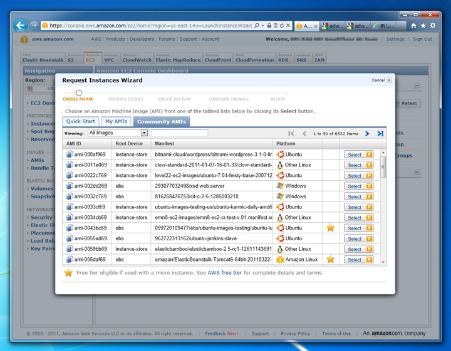Viewport: 451px width, 351px height.
Task: Switch to the My AMIs tab
Action: [116, 121]
